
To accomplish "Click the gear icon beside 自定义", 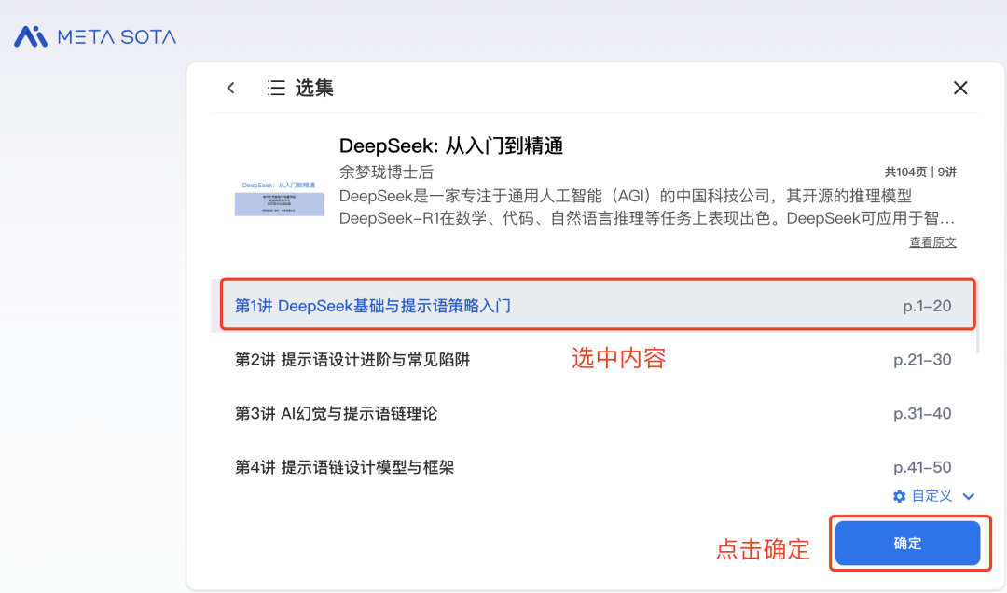I will coord(899,496).
